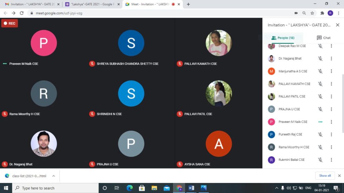Select the People (18) tab

click(283, 38)
